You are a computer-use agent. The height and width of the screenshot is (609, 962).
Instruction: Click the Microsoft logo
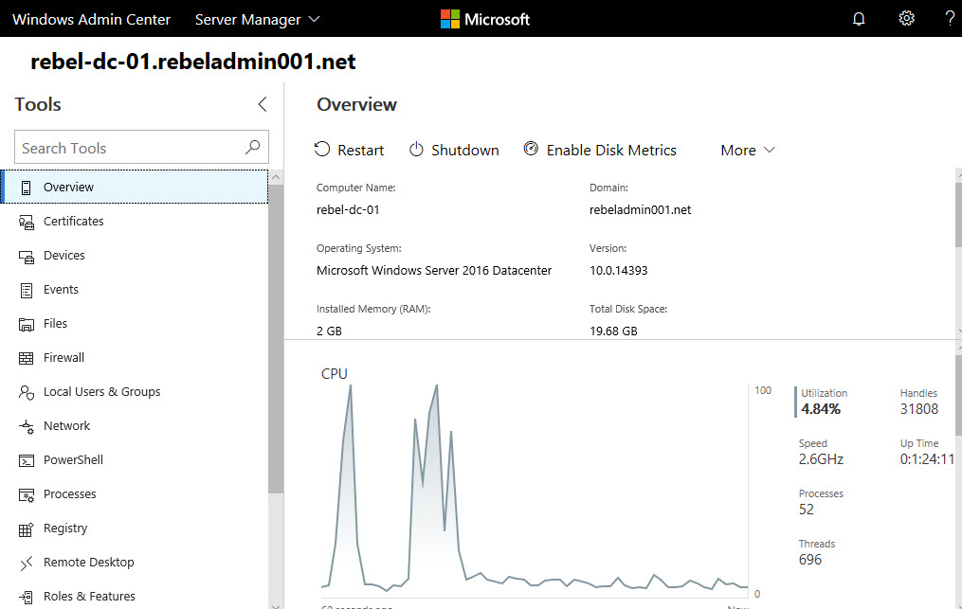(x=484, y=19)
